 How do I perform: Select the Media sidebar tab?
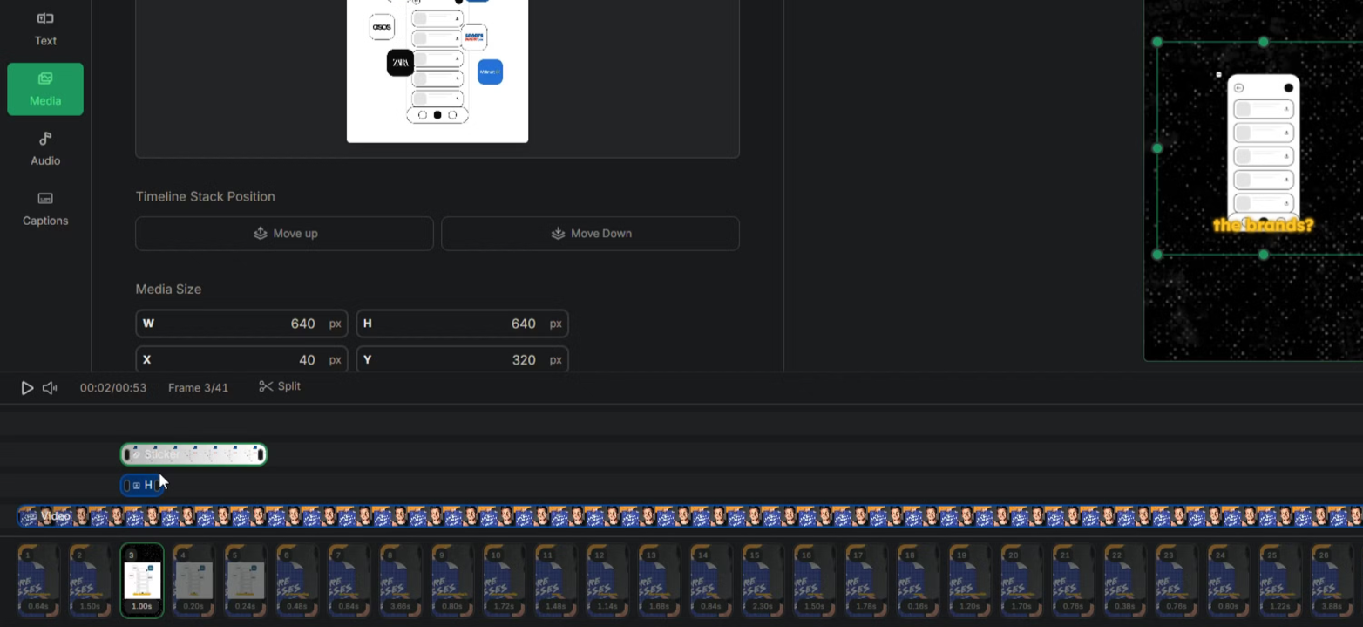(45, 89)
